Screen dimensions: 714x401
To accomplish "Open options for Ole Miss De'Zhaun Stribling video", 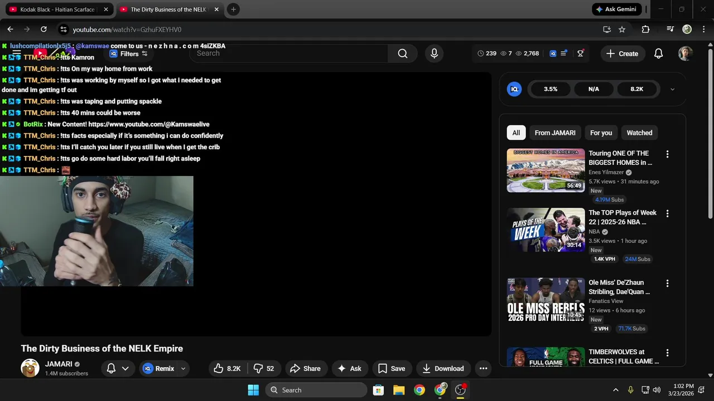I will [667, 283].
